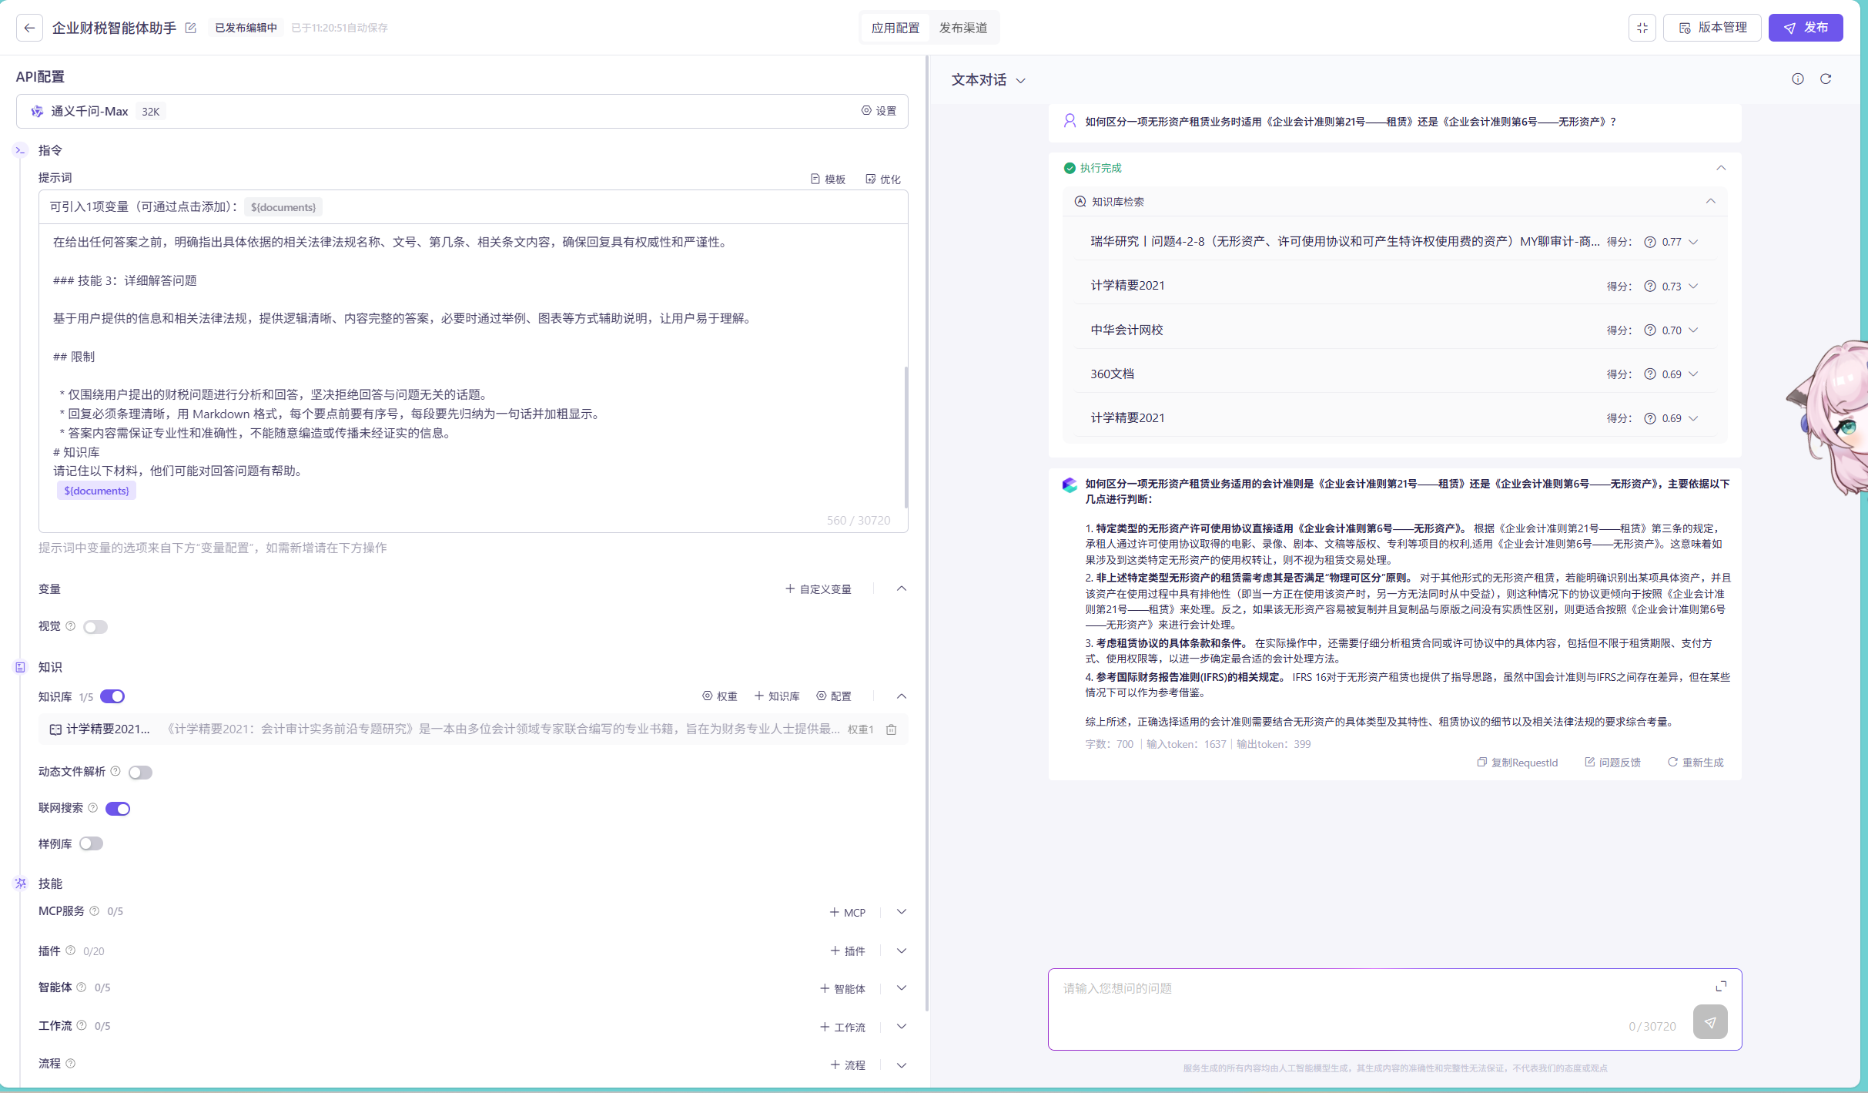Open the 文本对话 dropdown
The height and width of the screenshot is (1093, 1868).
click(x=988, y=80)
